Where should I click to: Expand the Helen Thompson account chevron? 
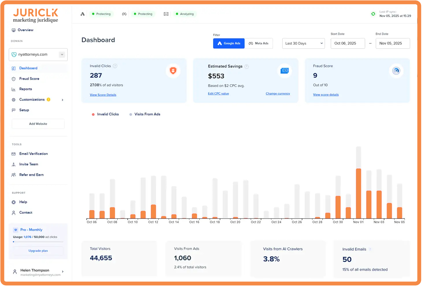pos(63,272)
